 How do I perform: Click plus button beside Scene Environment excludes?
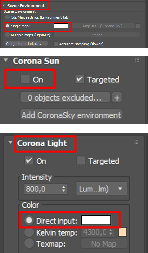45,44
